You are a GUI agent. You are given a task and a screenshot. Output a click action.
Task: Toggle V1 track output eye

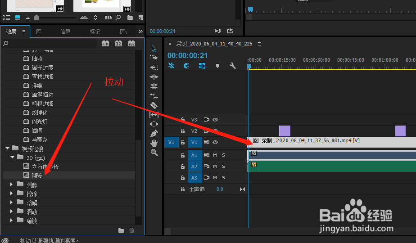[x=215, y=142]
